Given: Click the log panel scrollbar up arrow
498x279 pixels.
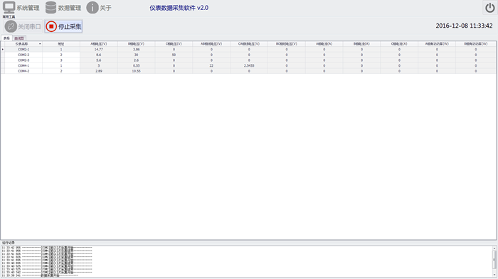Looking at the screenshot, I should coord(494,248).
